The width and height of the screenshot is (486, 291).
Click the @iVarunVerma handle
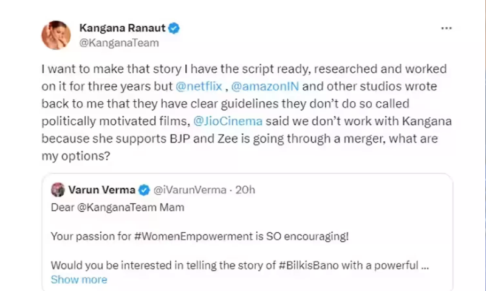(190, 190)
